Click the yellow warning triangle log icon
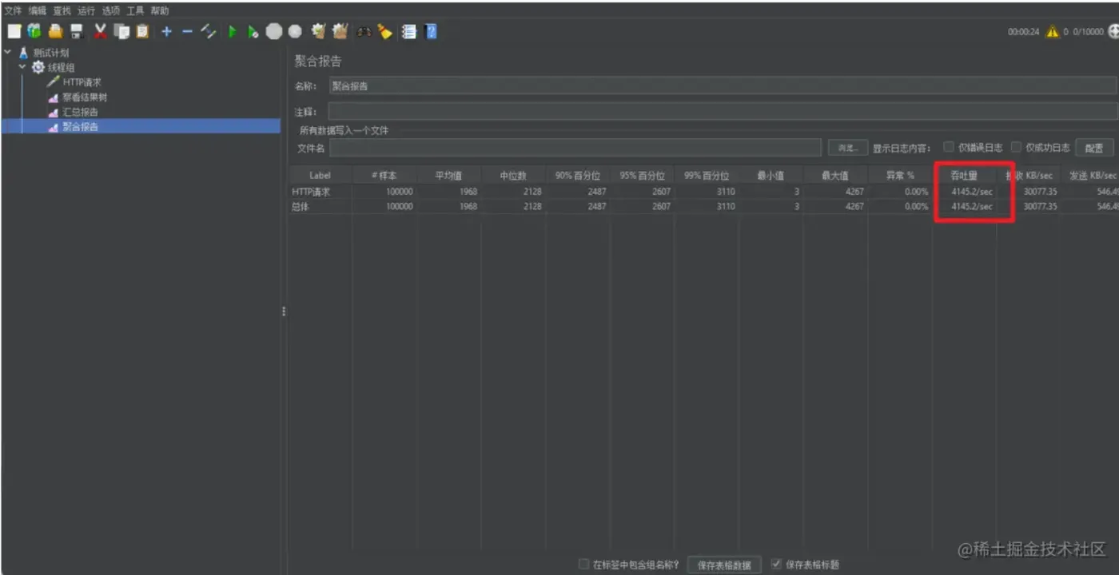 [1053, 31]
